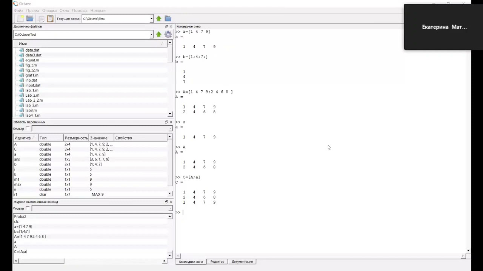
Task: Go up one level in the file browser
Action: tap(158, 34)
